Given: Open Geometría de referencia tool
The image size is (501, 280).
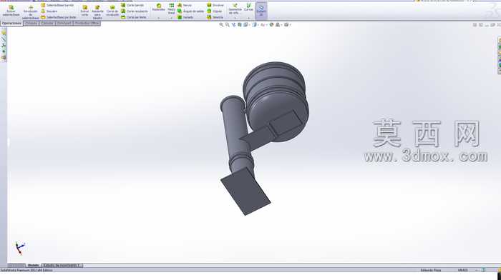Looking at the screenshot, I should tap(235, 9).
